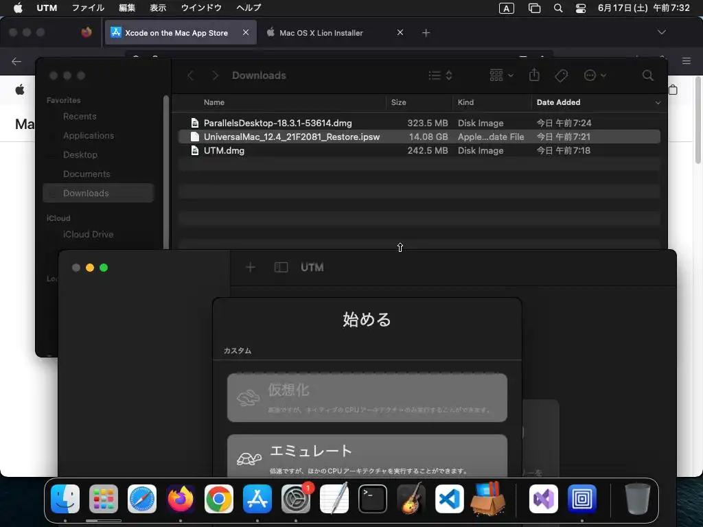Open Firefox hamburger menu
The height and width of the screenshot is (527, 703).
click(x=687, y=61)
